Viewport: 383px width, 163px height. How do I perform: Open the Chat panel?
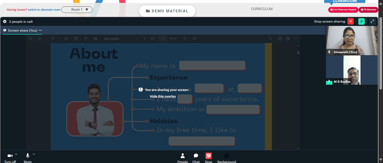point(196,158)
